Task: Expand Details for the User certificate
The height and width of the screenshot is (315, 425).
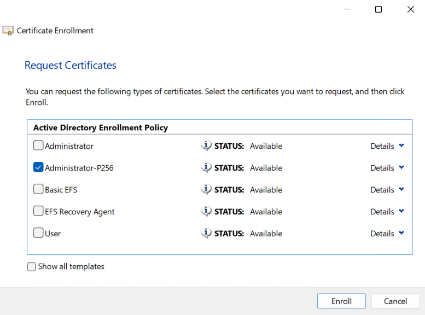Action: pyautogui.click(x=387, y=234)
